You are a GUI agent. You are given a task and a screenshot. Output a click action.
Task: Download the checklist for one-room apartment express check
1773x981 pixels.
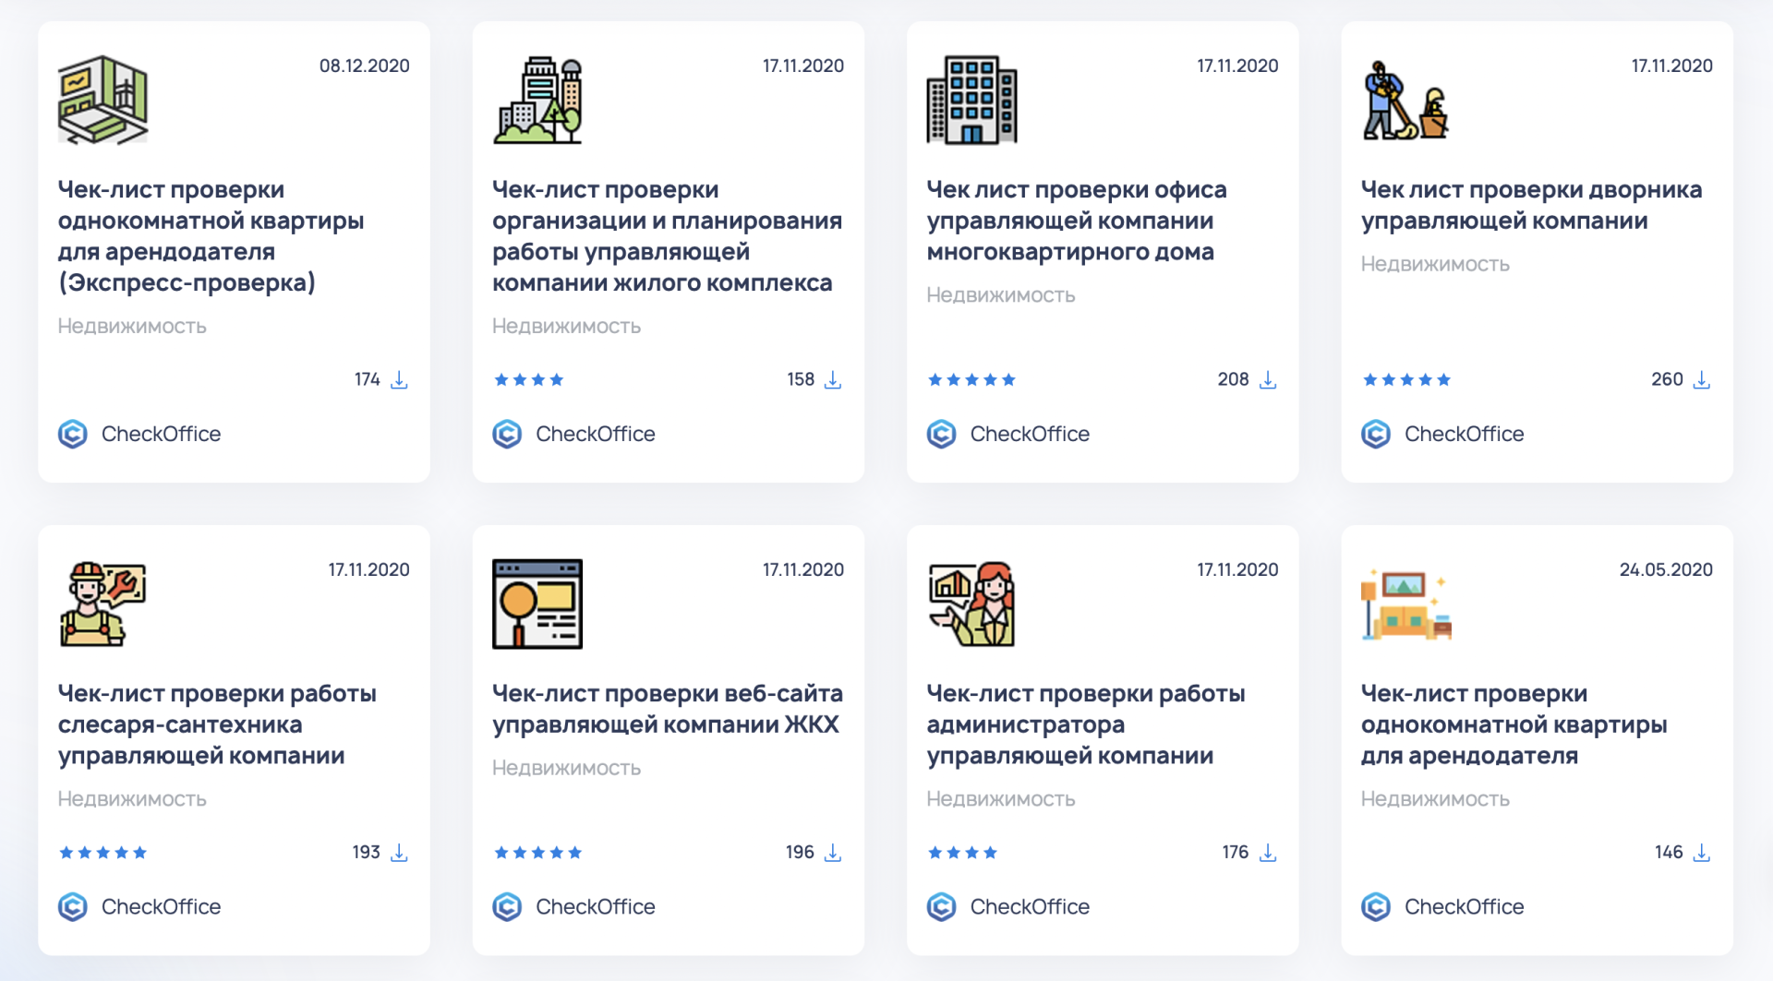coord(399,379)
